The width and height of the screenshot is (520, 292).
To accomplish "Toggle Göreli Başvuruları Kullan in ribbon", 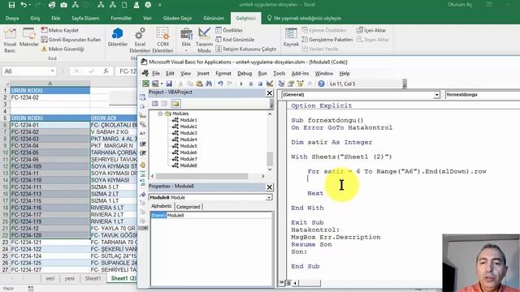I will tap(71, 40).
